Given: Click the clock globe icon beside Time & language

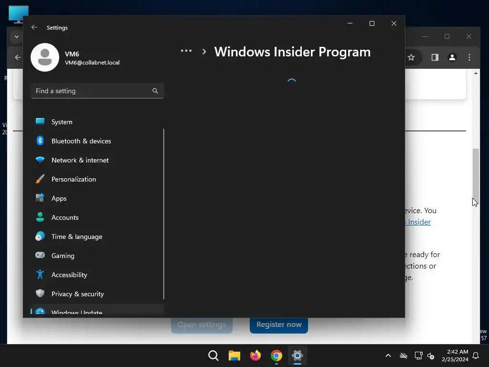Looking at the screenshot, I should (x=40, y=236).
